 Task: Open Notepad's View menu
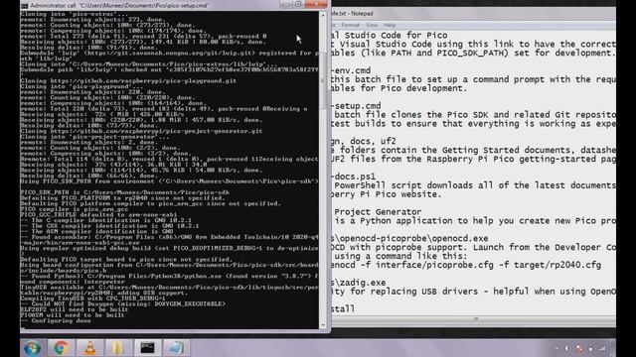coord(372,25)
